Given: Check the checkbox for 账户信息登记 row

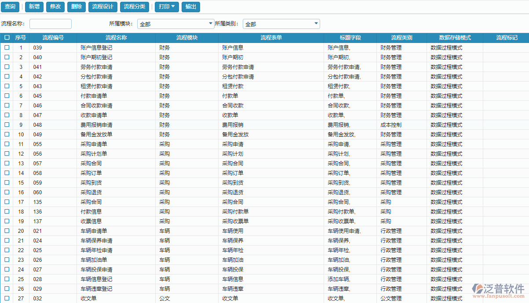Looking at the screenshot, I should [x=7, y=47].
